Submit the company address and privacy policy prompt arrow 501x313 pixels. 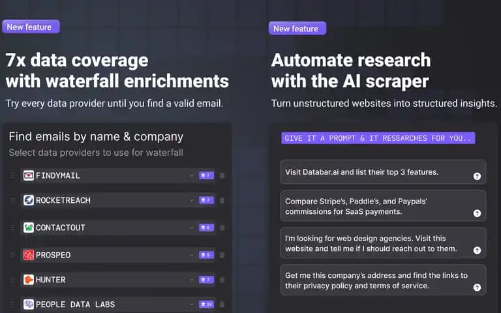point(477,288)
